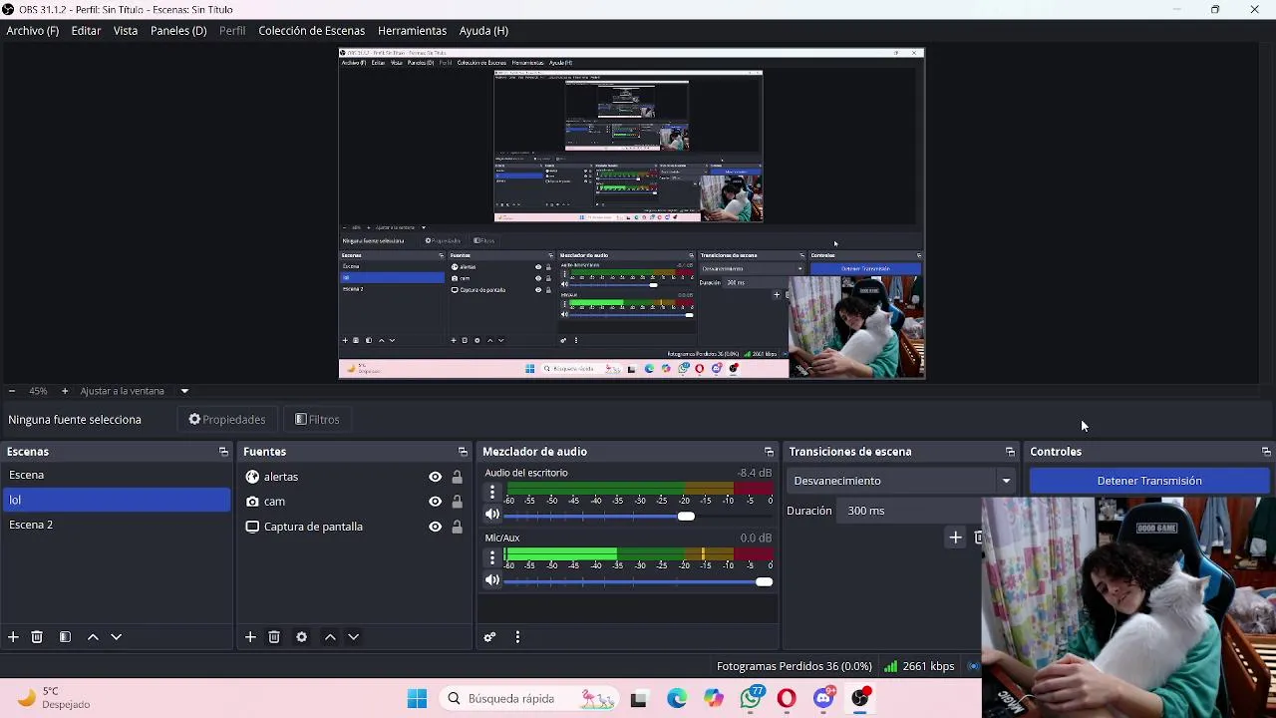Toggle lock on the cam source
This screenshot has width=1276, height=718.
[x=458, y=502]
